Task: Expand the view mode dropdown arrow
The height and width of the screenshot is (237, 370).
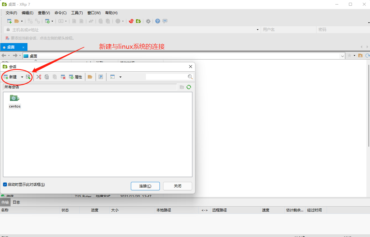Action: [x=120, y=77]
